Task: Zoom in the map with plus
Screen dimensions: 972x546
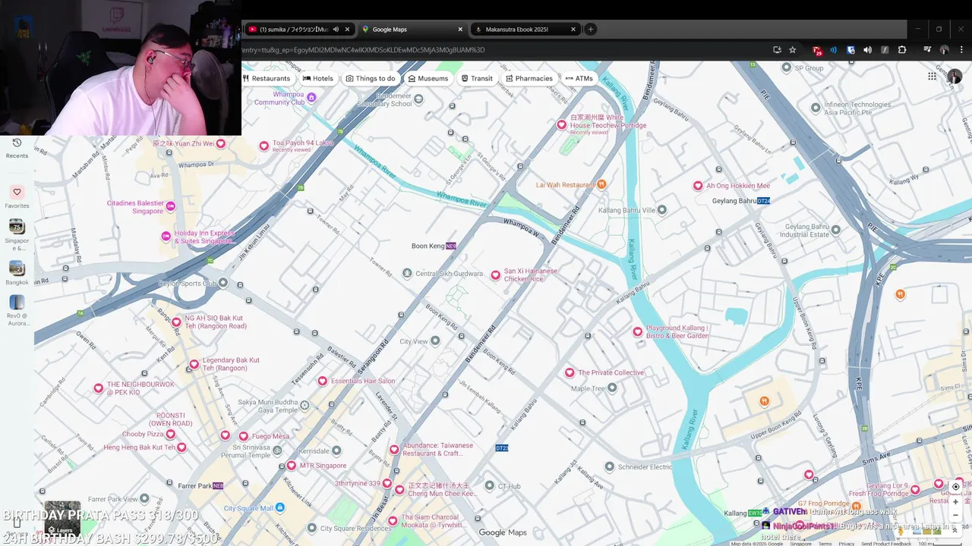Action: (x=956, y=502)
